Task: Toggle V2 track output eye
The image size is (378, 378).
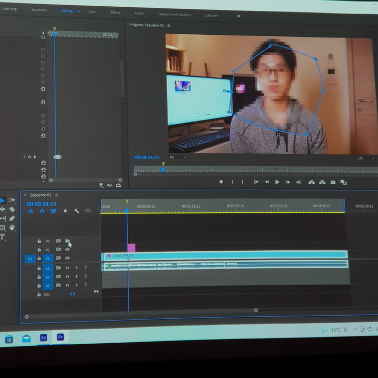Action: (67, 250)
